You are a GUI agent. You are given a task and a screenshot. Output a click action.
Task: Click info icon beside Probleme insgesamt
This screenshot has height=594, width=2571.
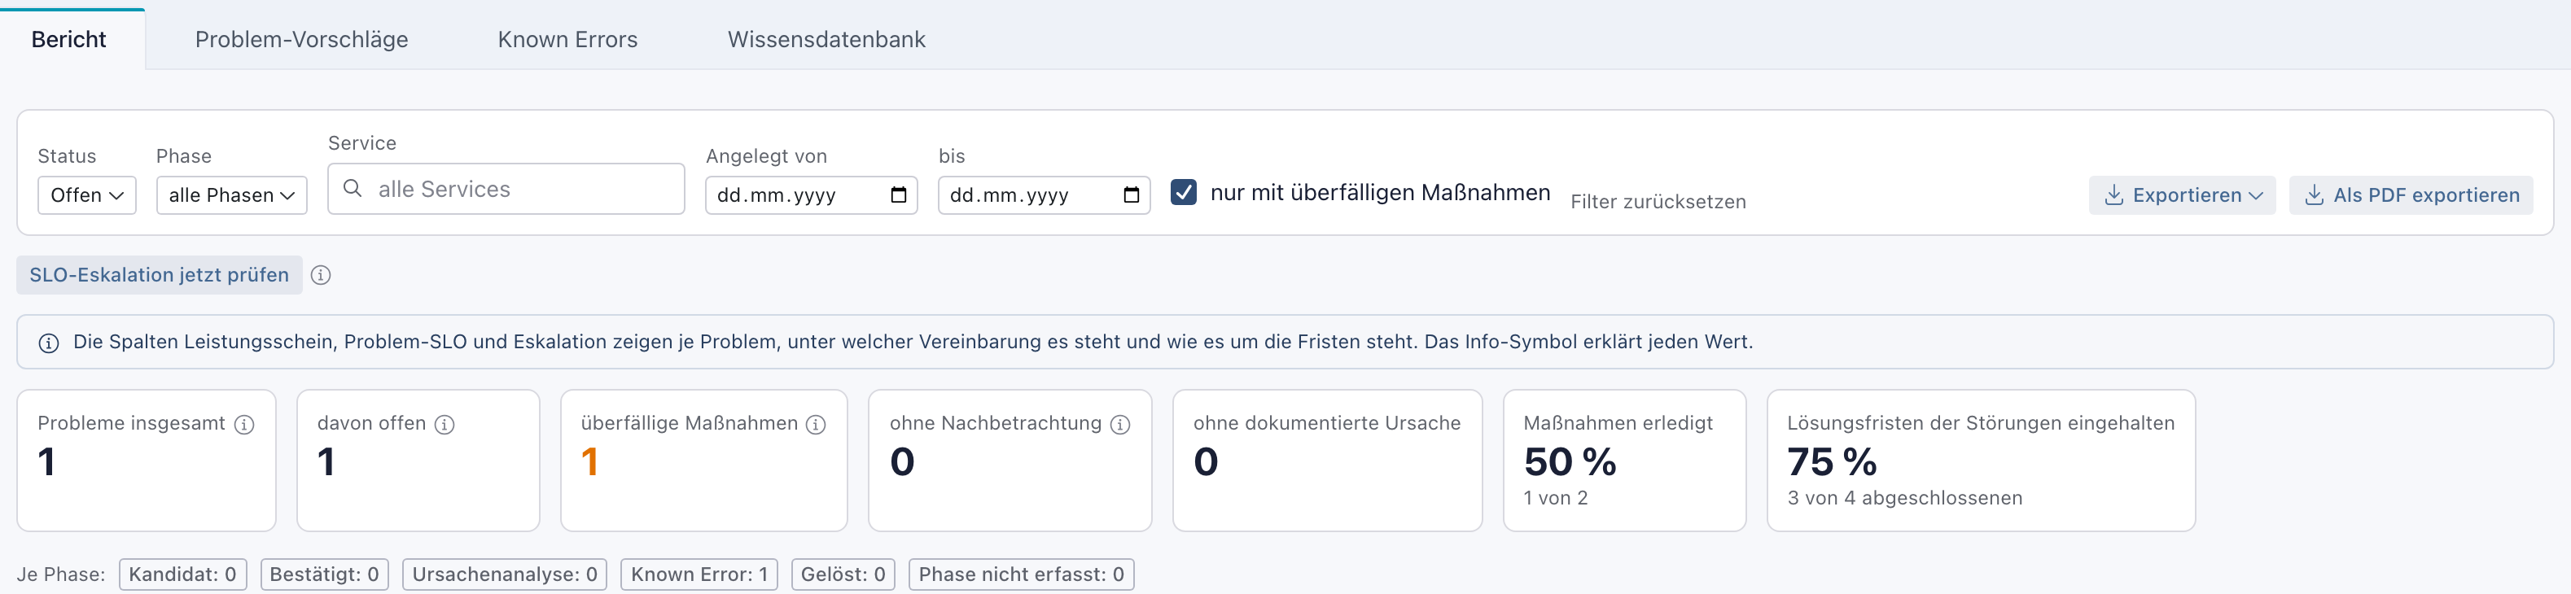click(x=244, y=424)
